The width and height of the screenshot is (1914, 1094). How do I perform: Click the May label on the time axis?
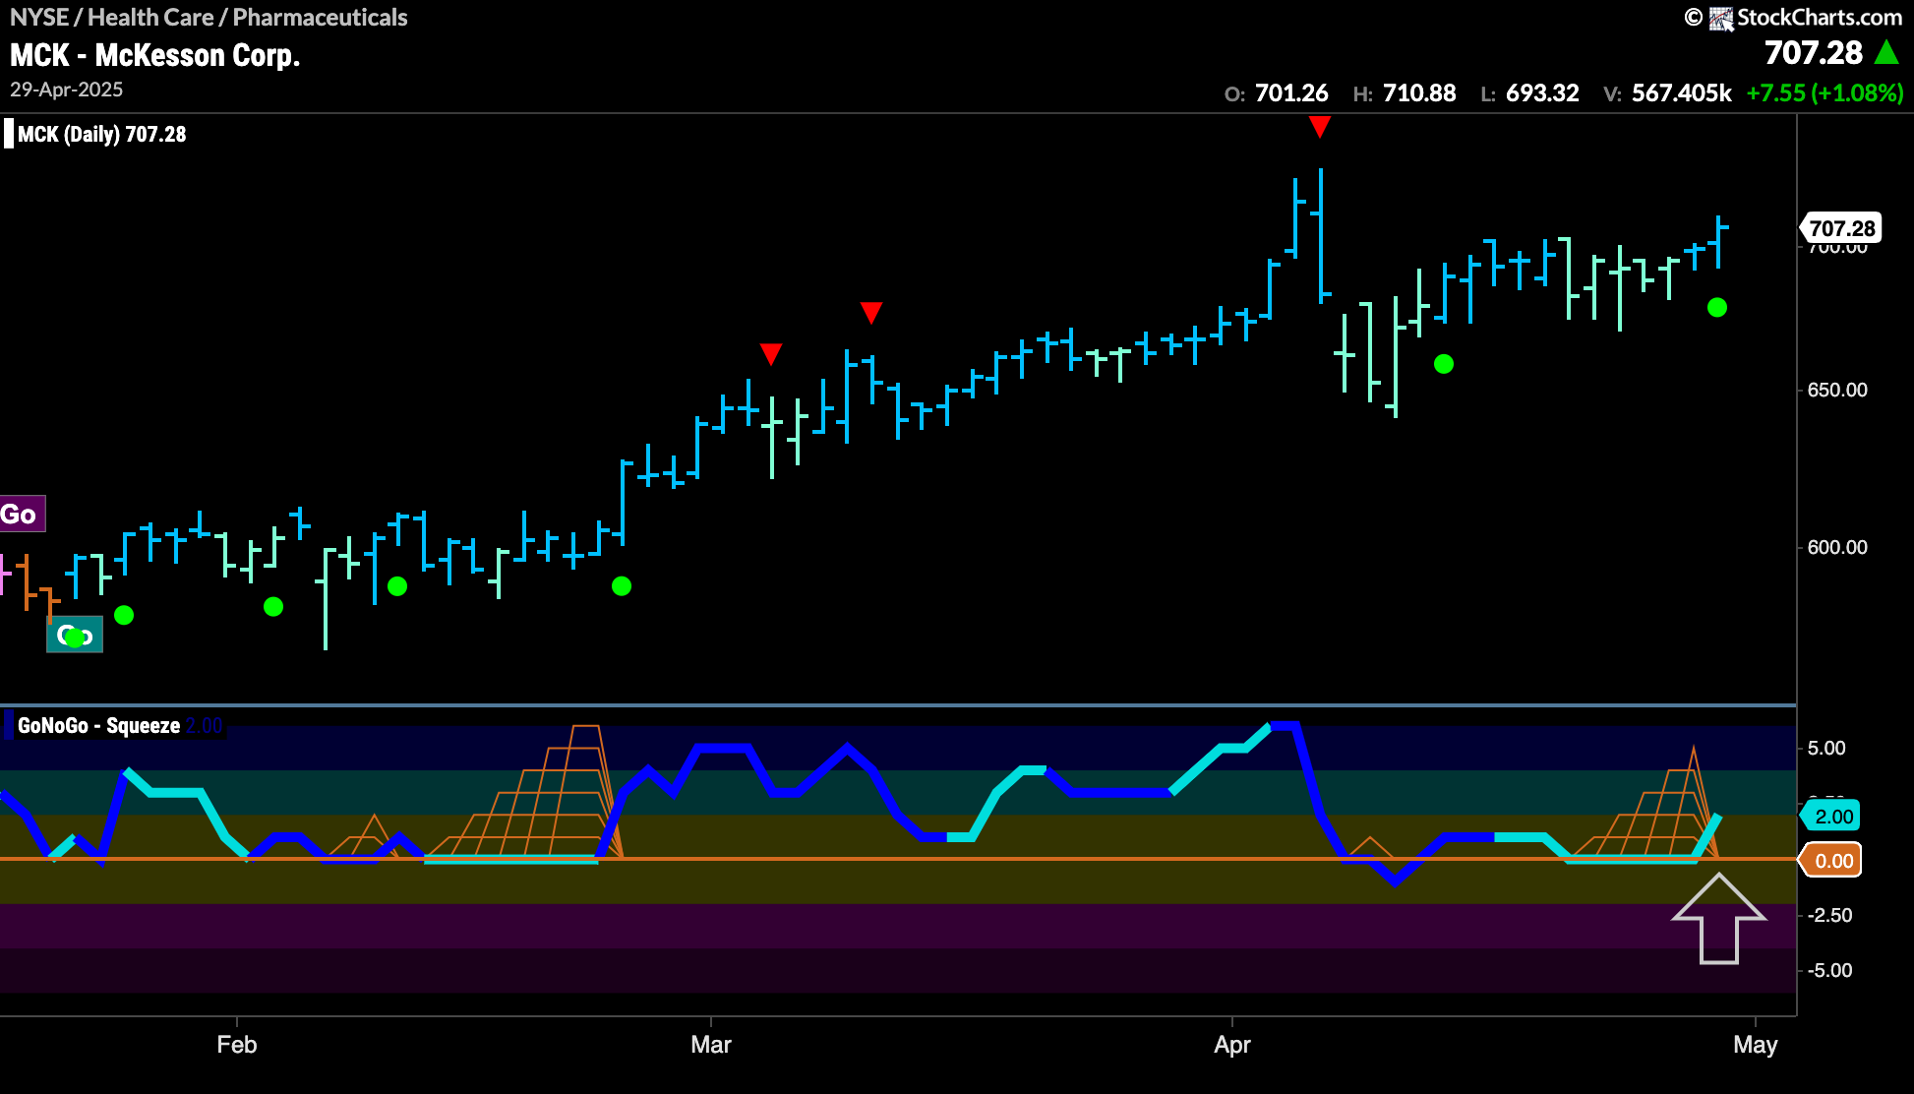[1756, 1045]
